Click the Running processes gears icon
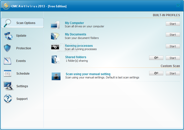184x130 pixels. click(x=55, y=47)
